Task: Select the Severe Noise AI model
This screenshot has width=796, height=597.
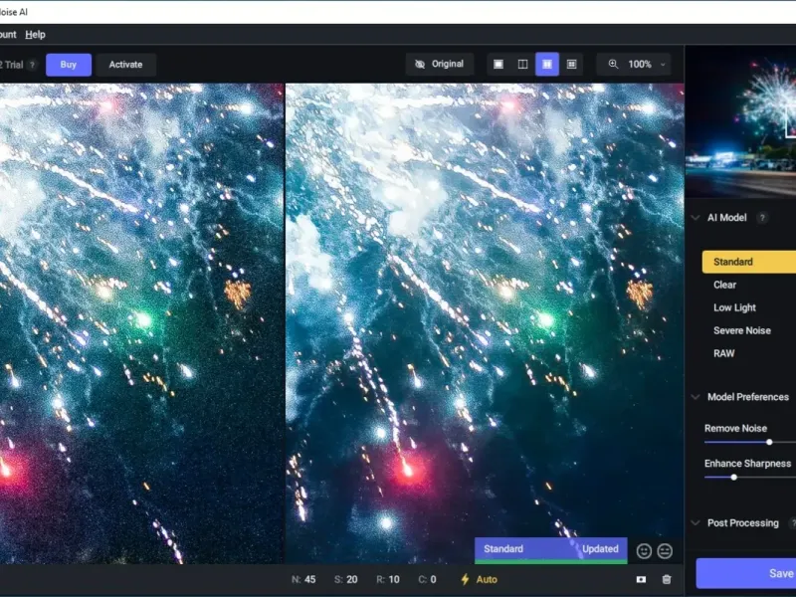Action: (x=741, y=330)
